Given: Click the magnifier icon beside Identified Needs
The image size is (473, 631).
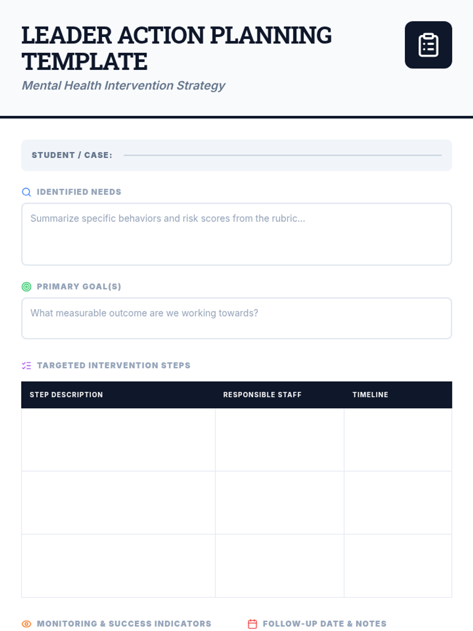Looking at the screenshot, I should [x=26, y=192].
